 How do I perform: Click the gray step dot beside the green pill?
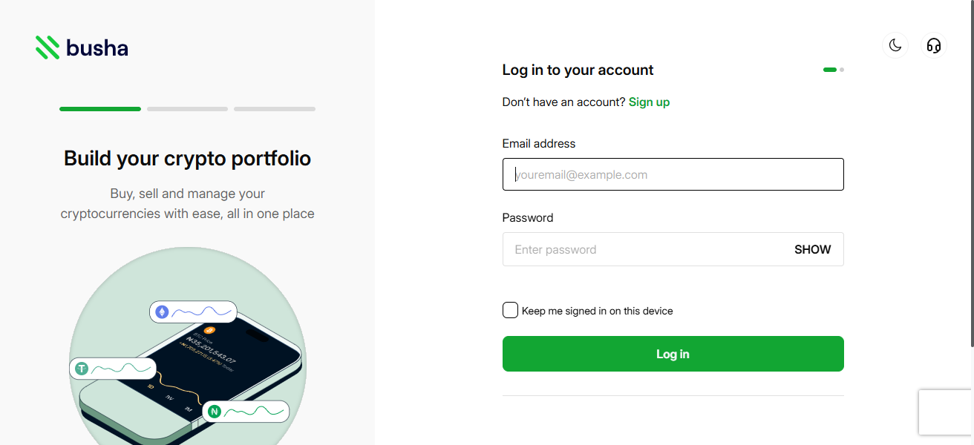point(842,70)
